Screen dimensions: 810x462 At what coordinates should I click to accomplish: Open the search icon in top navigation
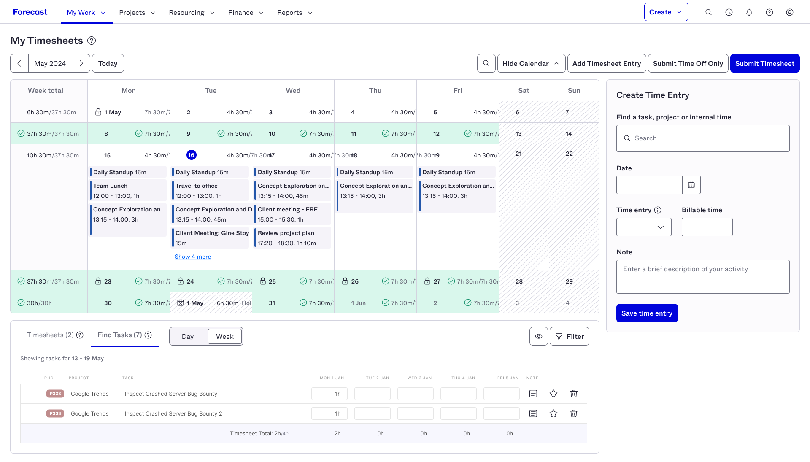pos(709,12)
